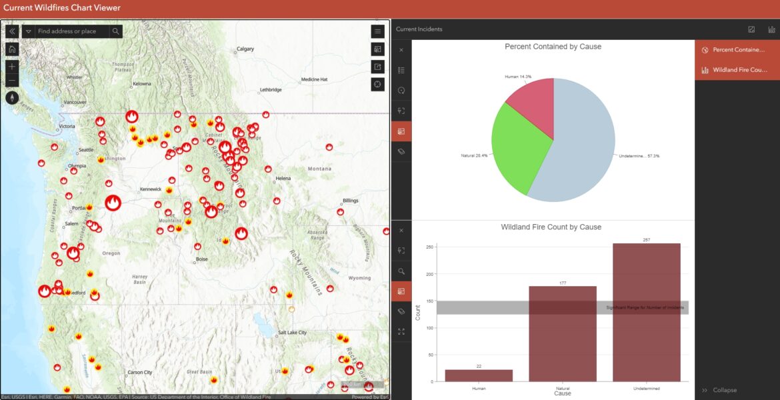Click the share/export icon on map

click(x=377, y=67)
